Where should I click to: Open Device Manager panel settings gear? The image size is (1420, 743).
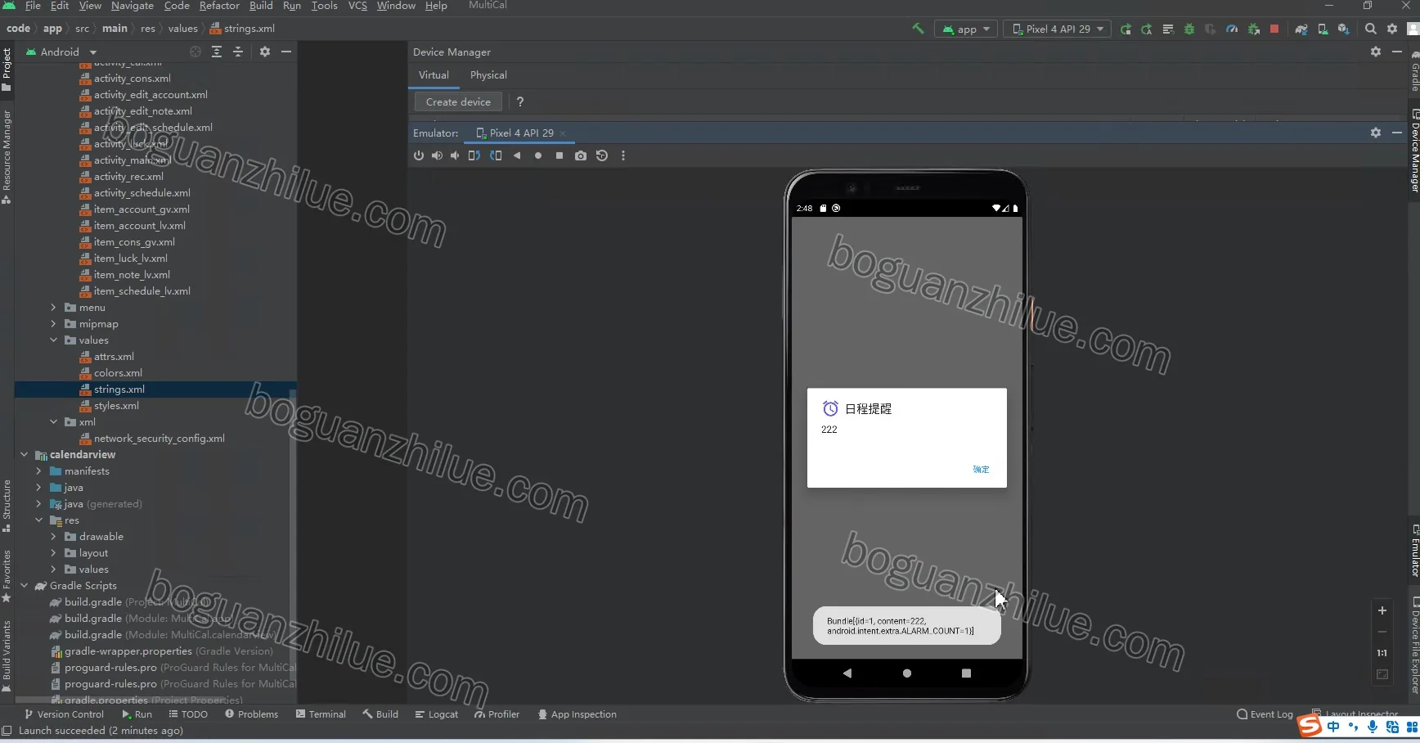(x=1375, y=52)
